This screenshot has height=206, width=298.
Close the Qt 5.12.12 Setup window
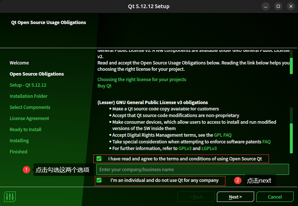coord(291,6)
